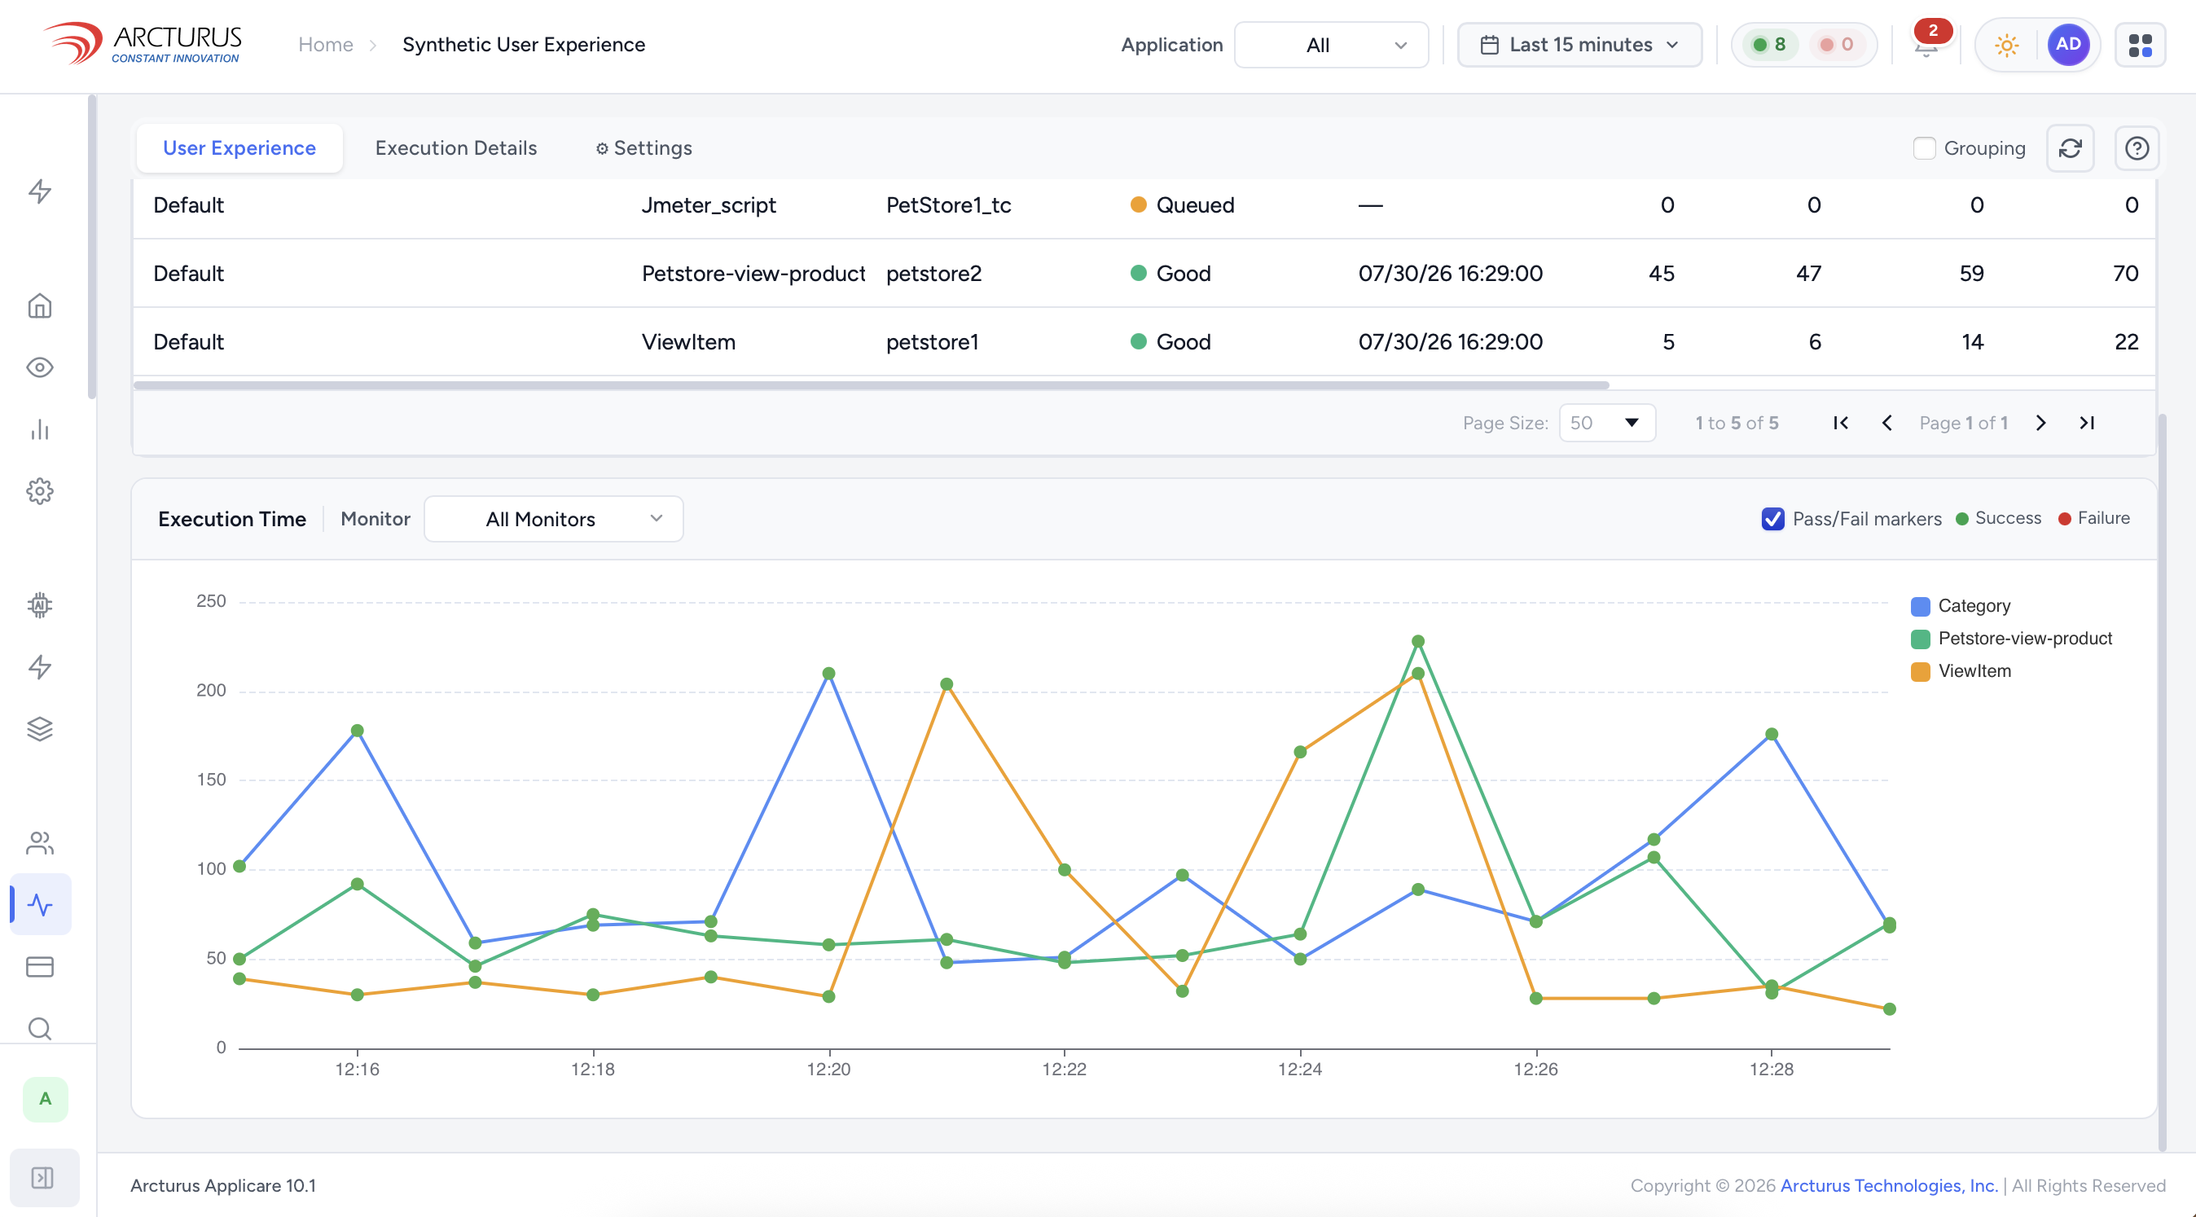Toggle Category series in chart legend
2196x1217 pixels.
(x=1961, y=606)
